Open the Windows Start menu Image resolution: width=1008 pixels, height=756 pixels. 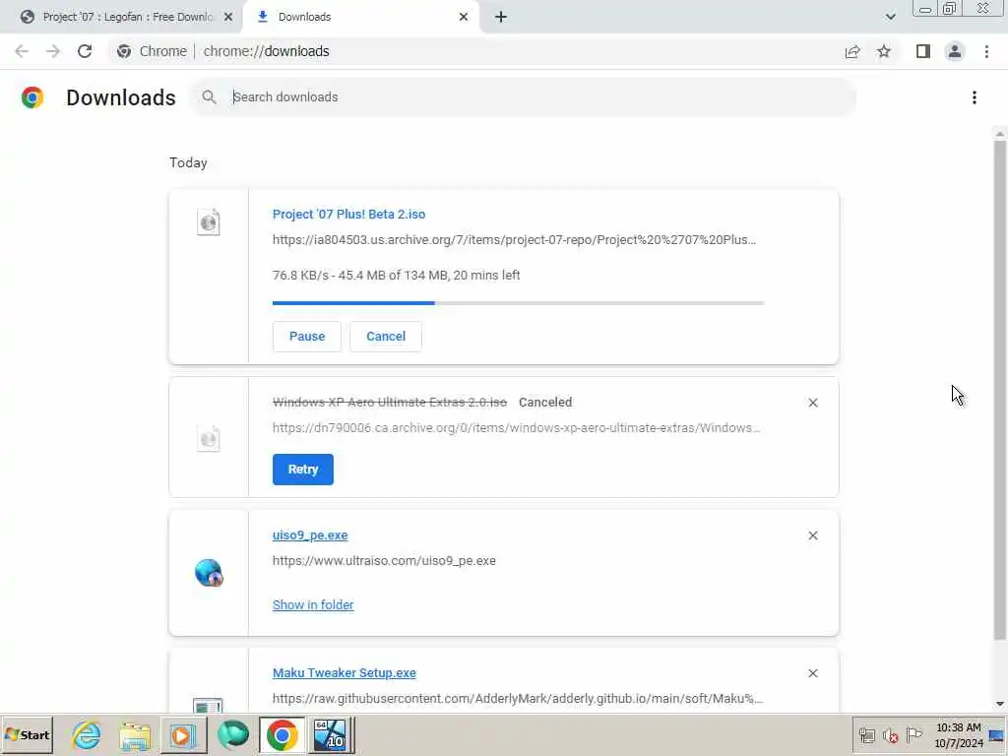(27, 734)
